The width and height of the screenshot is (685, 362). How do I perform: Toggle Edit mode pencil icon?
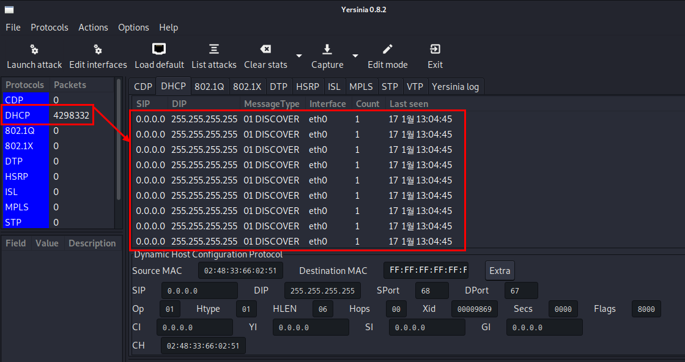tap(388, 49)
